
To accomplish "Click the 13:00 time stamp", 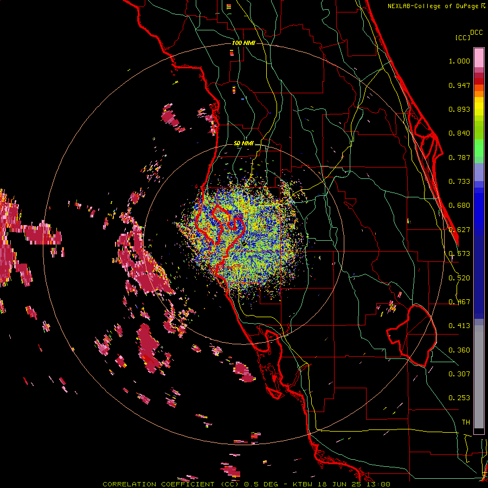I will (x=378, y=484).
